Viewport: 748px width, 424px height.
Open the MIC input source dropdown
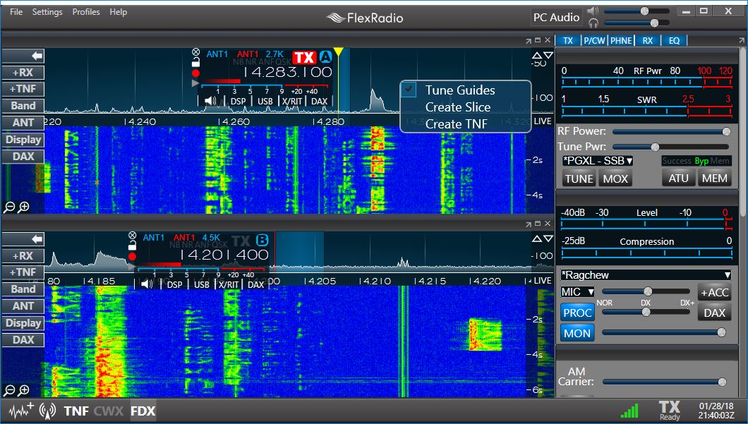(x=577, y=291)
